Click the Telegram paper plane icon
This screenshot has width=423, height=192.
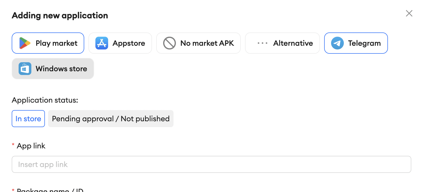click(337, 43)
